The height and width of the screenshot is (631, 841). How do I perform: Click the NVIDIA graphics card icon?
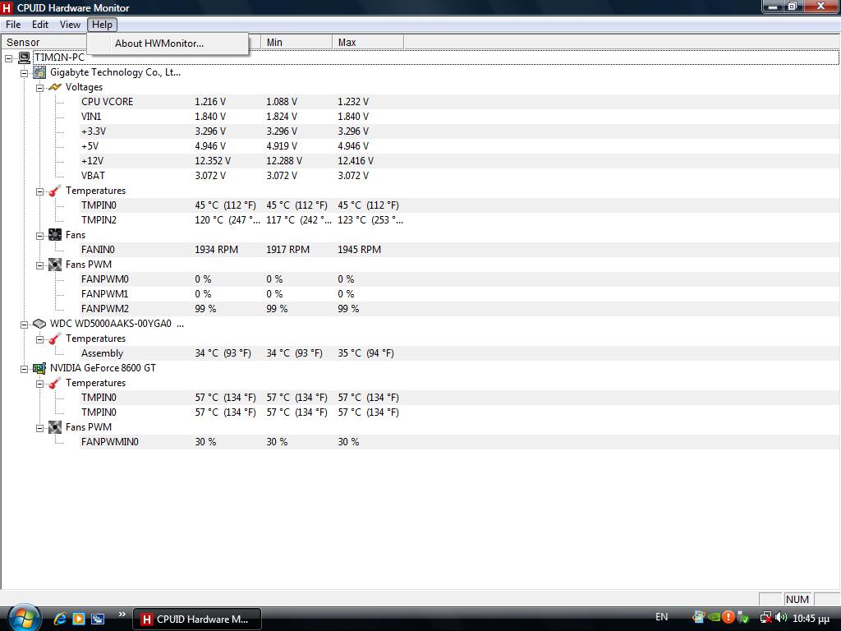[x=39, y=368]
